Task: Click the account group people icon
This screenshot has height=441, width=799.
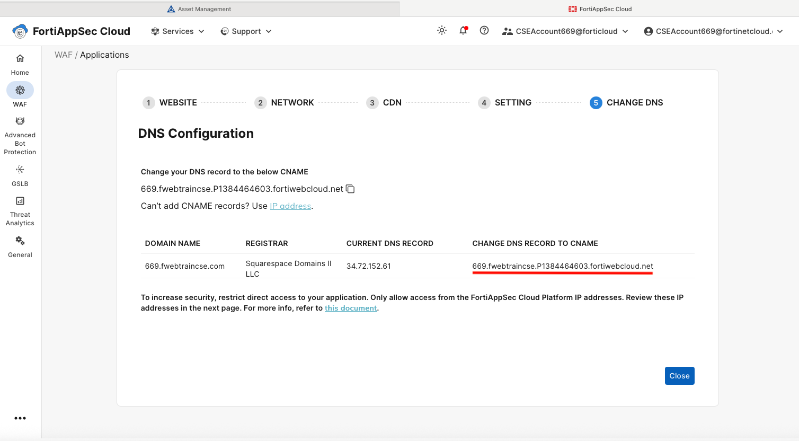Action: point(507,31)
